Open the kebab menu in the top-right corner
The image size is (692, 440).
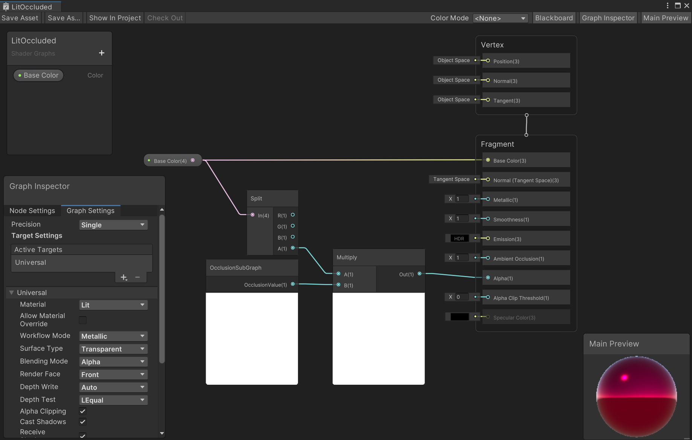click(667, 6)
